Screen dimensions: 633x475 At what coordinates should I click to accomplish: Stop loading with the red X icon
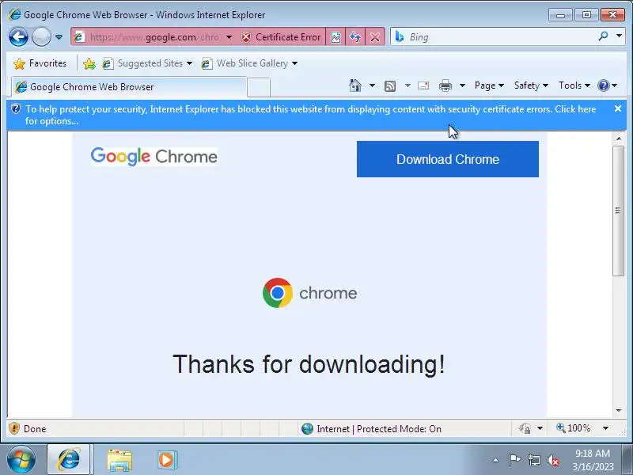pyautogui.click(x=375, y=37)
